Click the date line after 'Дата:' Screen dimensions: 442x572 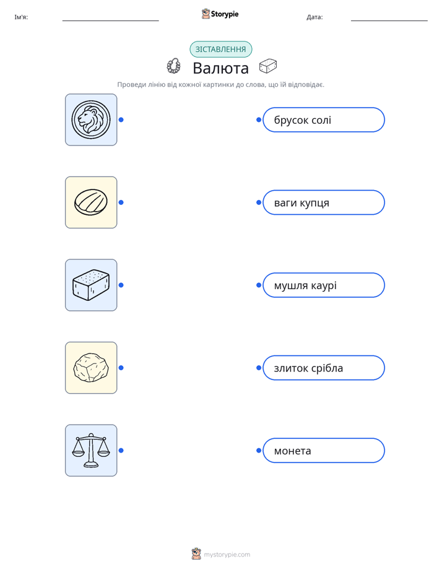(x=389, y=18)
